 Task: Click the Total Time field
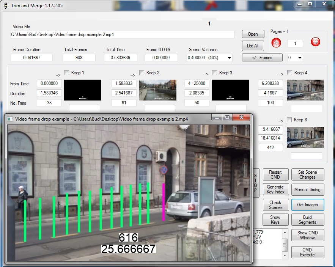click(120, 58)
